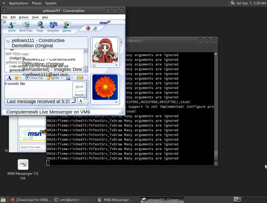Screen dimensions: 267x203
Task: Click the clock showing Sat Sep 7, 5:28 AM
Action: [x=251, y=3]
